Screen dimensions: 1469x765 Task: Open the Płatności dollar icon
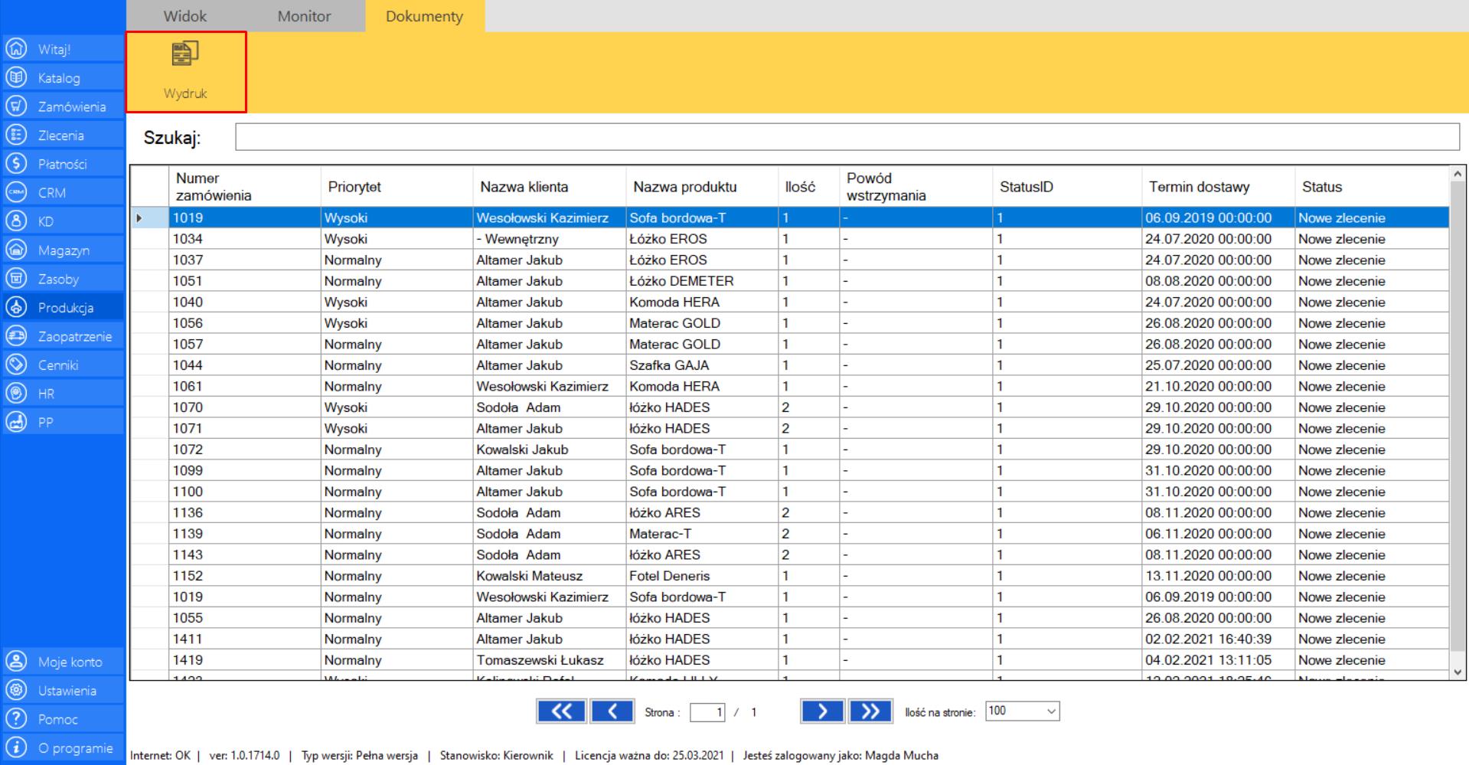(15, 164)
